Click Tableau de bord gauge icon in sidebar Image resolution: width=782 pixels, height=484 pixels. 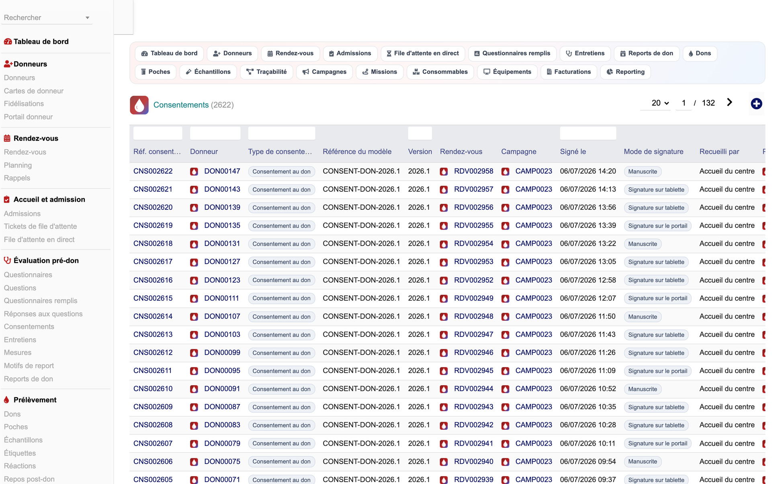click(x=8, y=41)
